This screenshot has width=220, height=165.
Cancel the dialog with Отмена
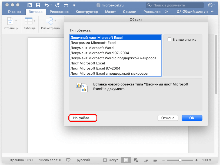point(168,118)
